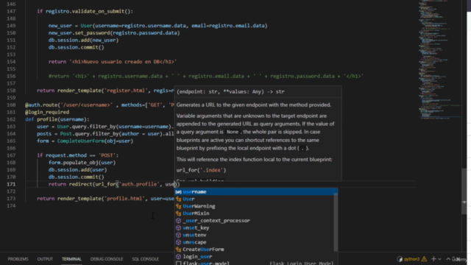
Task: Click 'db.session.add(new_user)' on line 151
Action: tap(83, 40)
